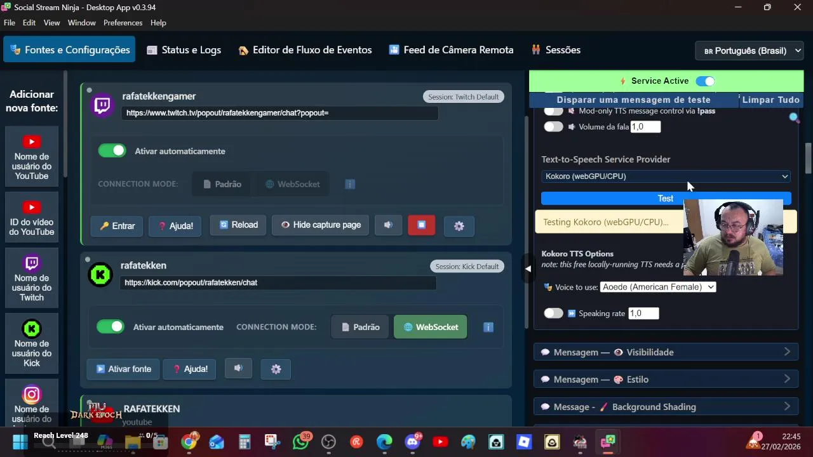
Task: Enable Speaking rate toggle
Action: (553, 313)
